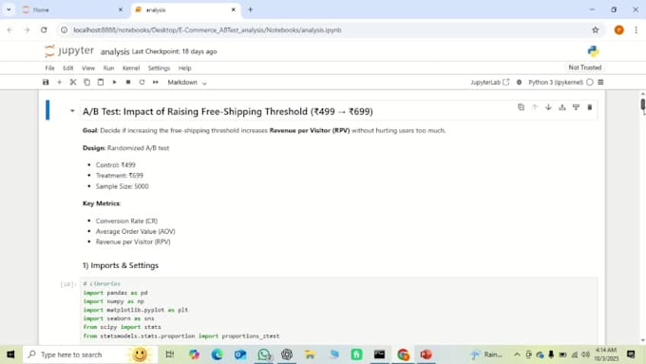Cut the selected cell with scissors icon

click(73, 83)
